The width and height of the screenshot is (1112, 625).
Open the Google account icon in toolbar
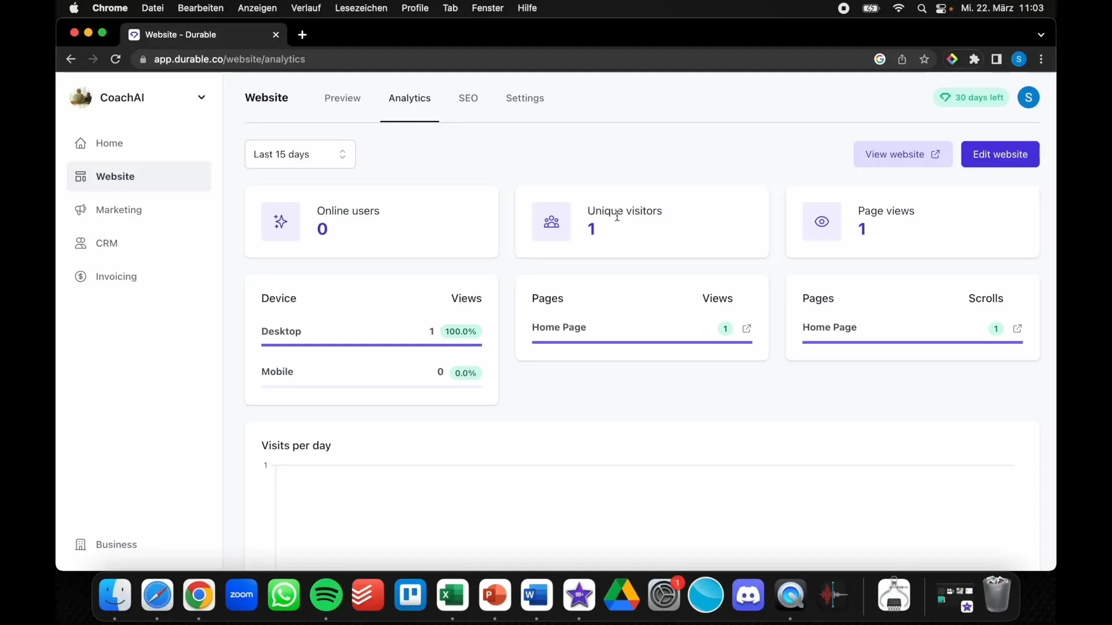880,59
